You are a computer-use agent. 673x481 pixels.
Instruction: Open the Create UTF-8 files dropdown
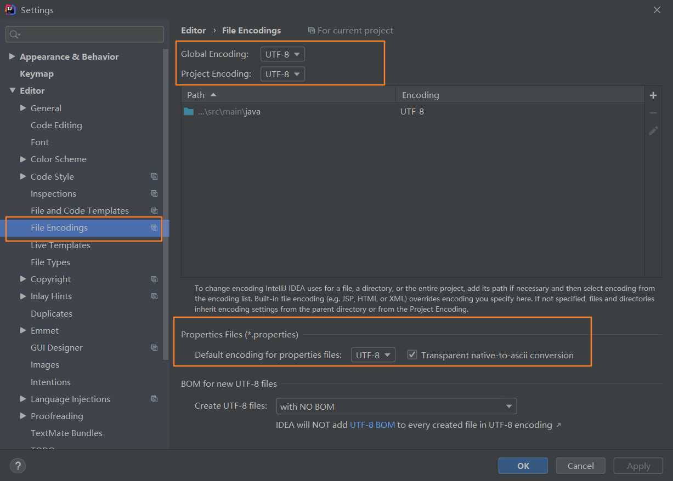(397, 406)
